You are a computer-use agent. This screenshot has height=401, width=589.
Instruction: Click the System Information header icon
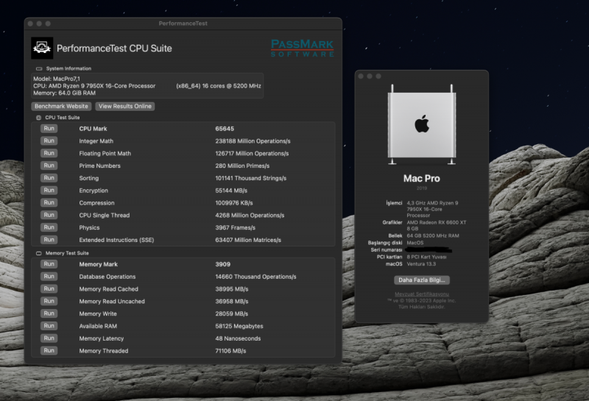pyautogui.click(x=39, y=68)
